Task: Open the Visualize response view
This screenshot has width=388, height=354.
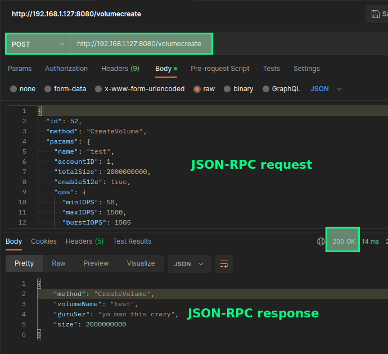Action: click(141, 263)
